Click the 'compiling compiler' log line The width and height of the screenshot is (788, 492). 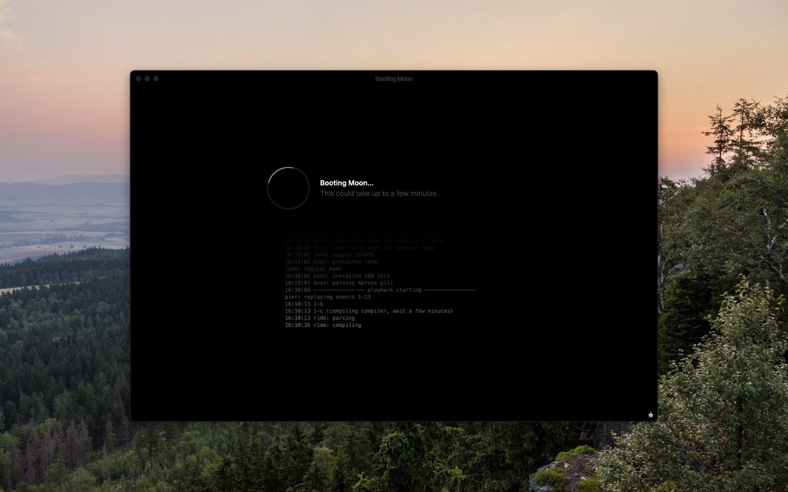[x=369, y=311]
